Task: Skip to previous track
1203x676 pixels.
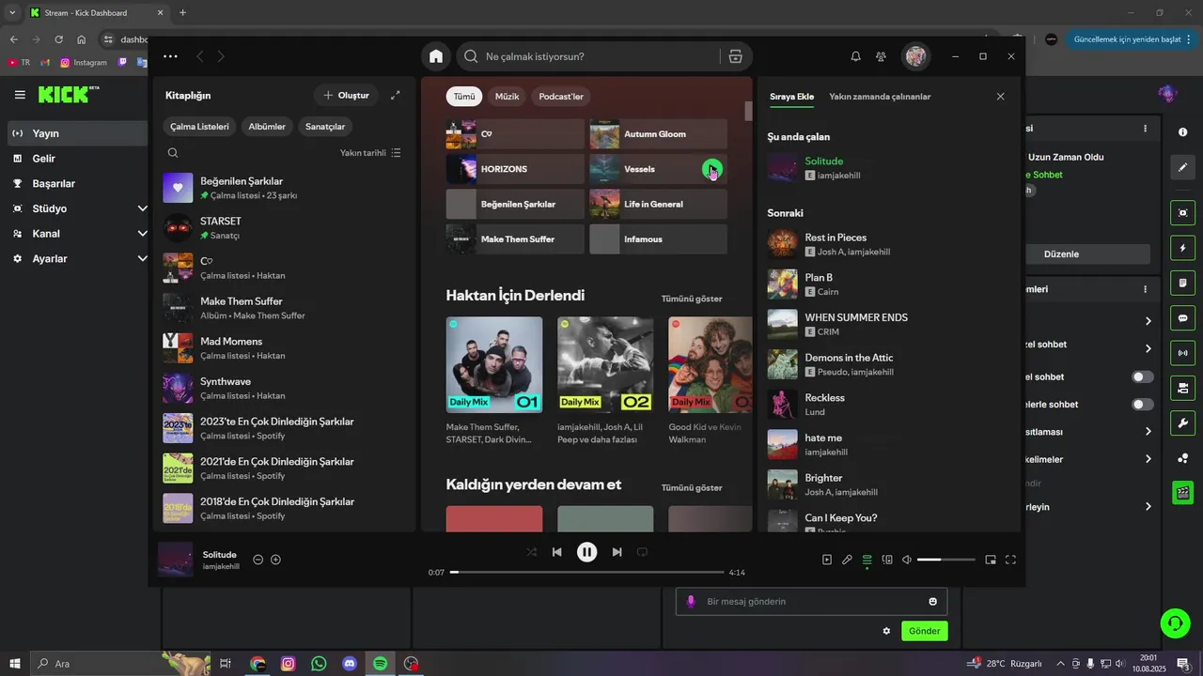Action: click(x=556, y=552)
